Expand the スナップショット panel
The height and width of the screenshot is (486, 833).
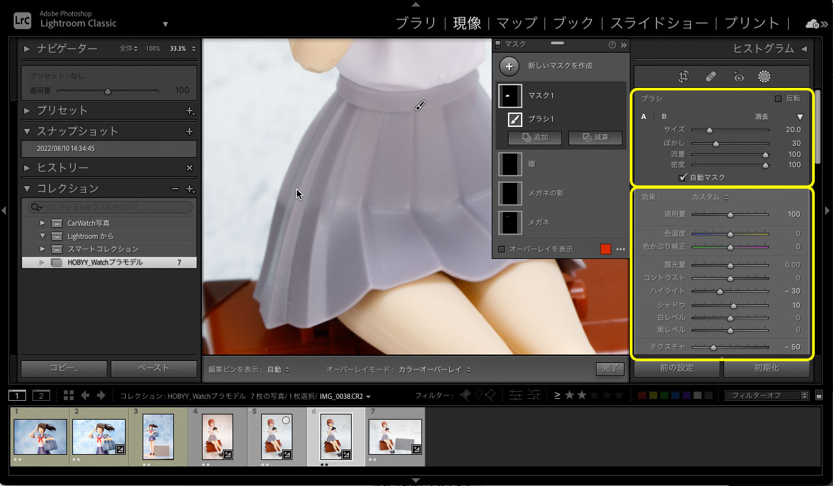pos(27,131)
